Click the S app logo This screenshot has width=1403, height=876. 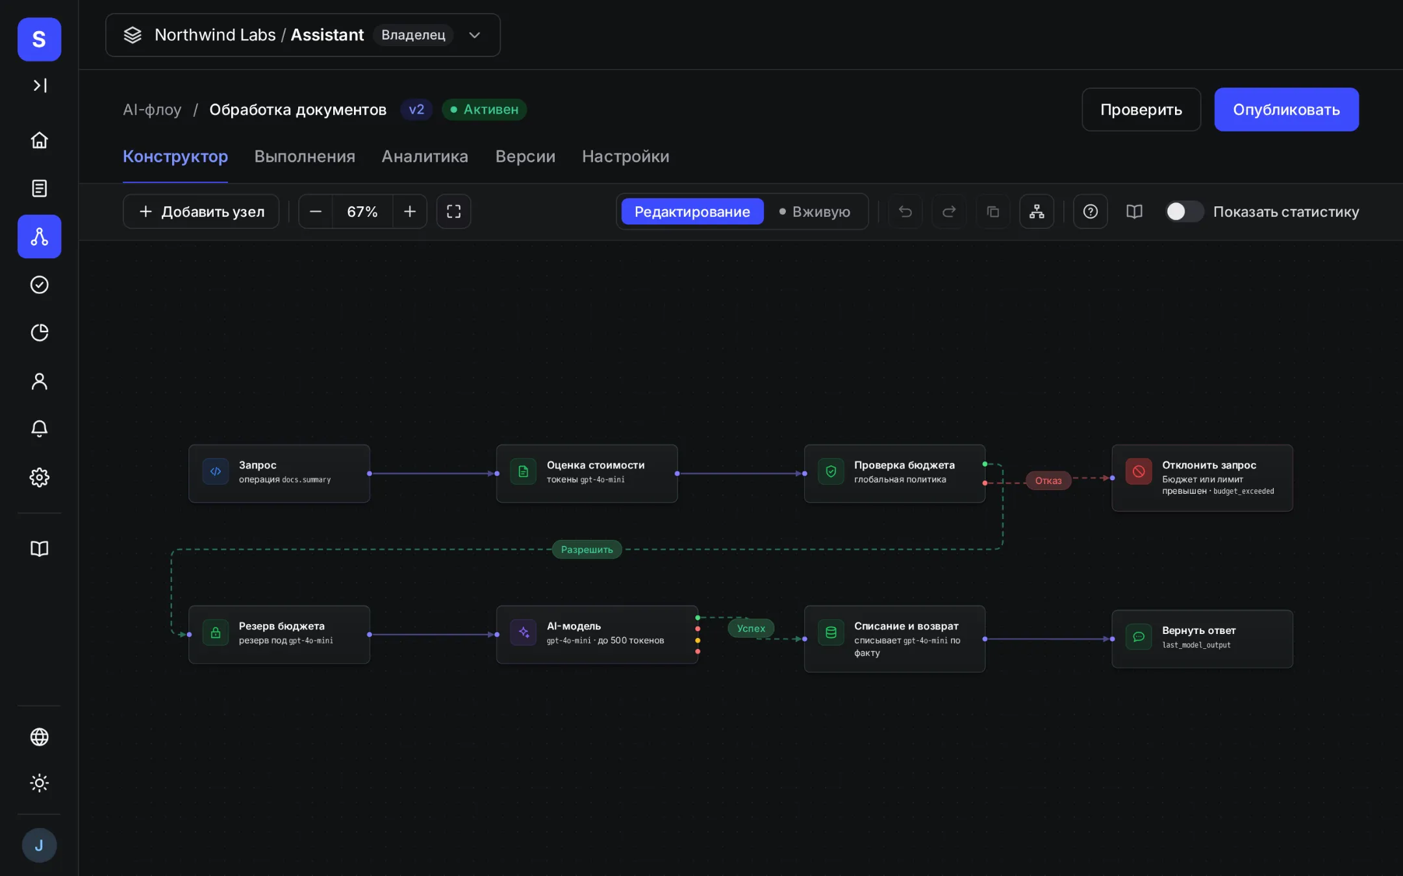tap(40, 40)
